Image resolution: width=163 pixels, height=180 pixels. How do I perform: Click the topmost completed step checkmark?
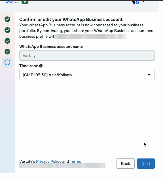[x=7, y=19]
